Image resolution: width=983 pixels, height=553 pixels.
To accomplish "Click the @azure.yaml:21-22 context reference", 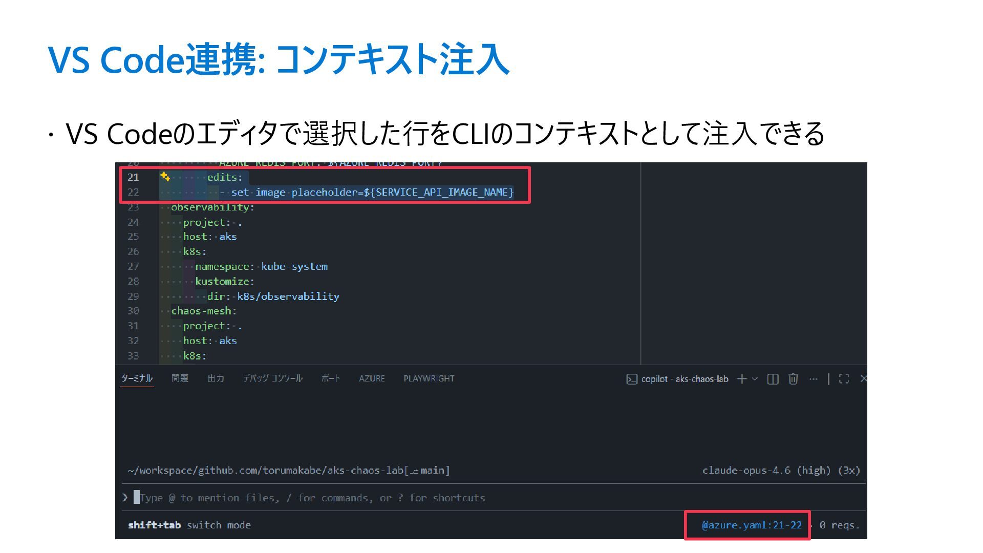I will 751,525.
